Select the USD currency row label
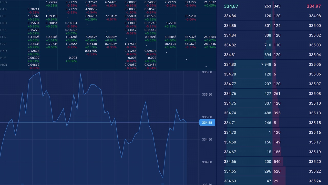The height and width of the screenshot is (185, 328). pyautogui.click(x=4, y=2)
